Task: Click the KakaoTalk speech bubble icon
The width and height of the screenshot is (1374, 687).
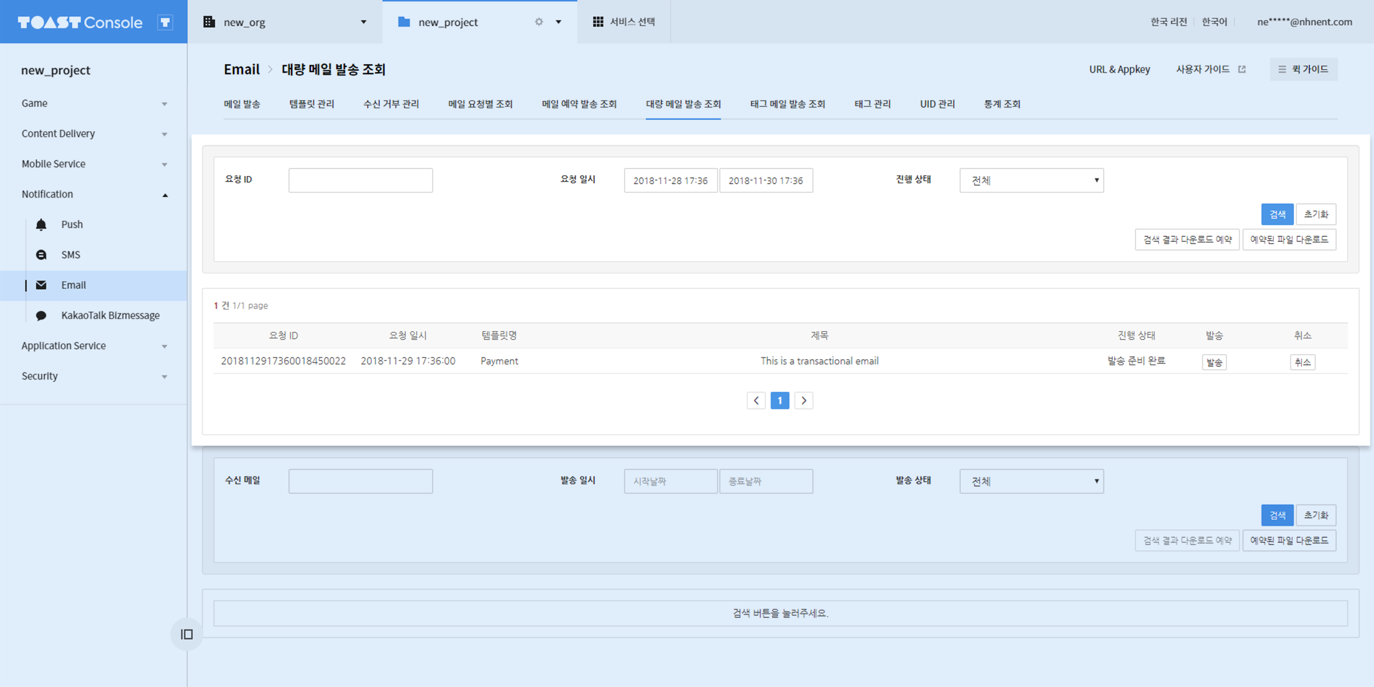Action: tap(41, 315)
